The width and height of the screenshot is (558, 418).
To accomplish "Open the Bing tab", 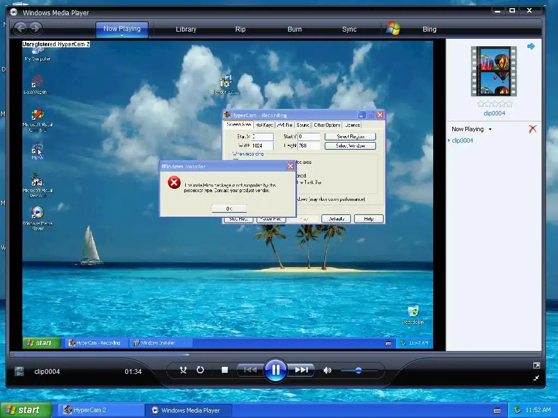I will pos(429,29).
